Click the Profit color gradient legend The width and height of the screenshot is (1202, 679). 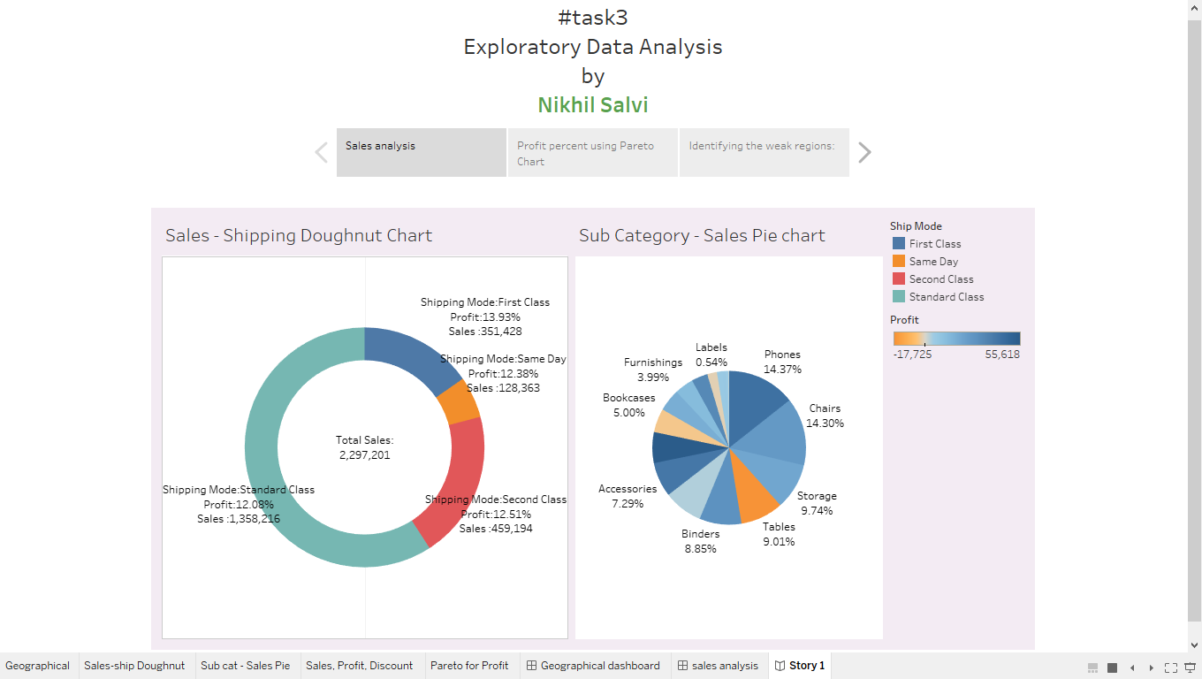[955, 338]
